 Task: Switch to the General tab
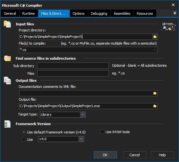pyautogui.click(x=10, y=13)
